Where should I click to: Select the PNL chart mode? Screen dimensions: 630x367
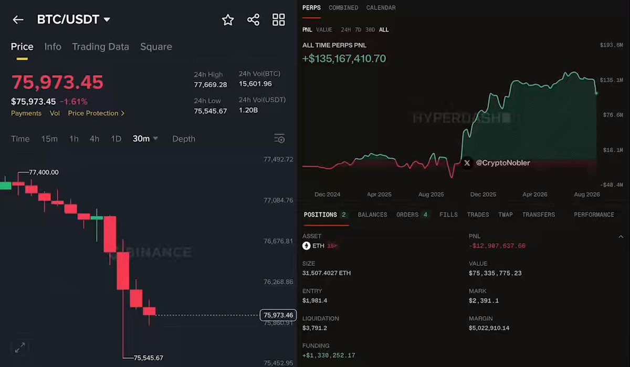point(307,30)
